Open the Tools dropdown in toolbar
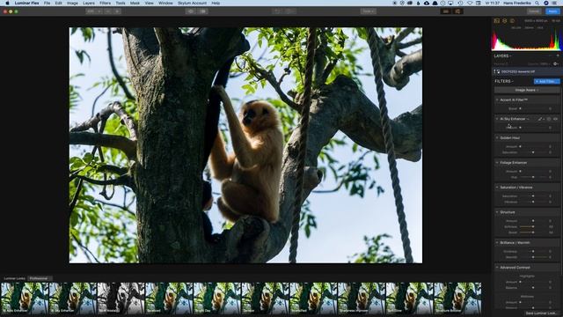Image resolution: width=563 pixels, height=317 pixels. pyautogui.click(x=369, y=11)
